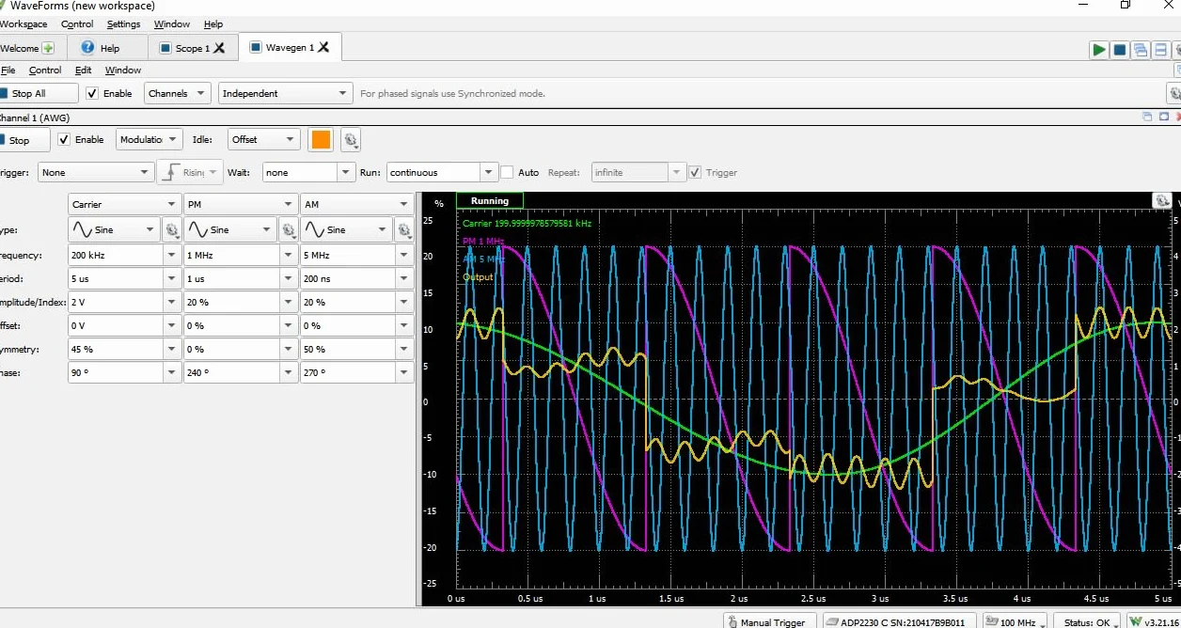Toggle the top Enable checkbox beside Stop All

coord(92,93)
